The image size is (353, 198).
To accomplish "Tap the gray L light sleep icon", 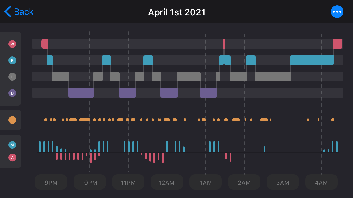I will (x=12, y=77).
